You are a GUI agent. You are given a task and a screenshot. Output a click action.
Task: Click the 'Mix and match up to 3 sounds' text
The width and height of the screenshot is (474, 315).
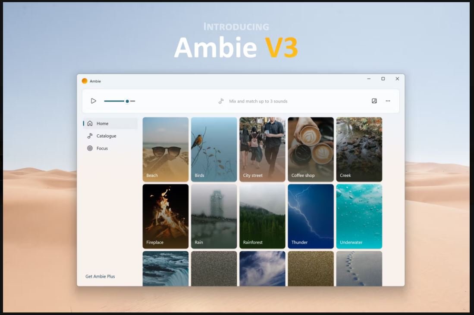click(258, 102)
